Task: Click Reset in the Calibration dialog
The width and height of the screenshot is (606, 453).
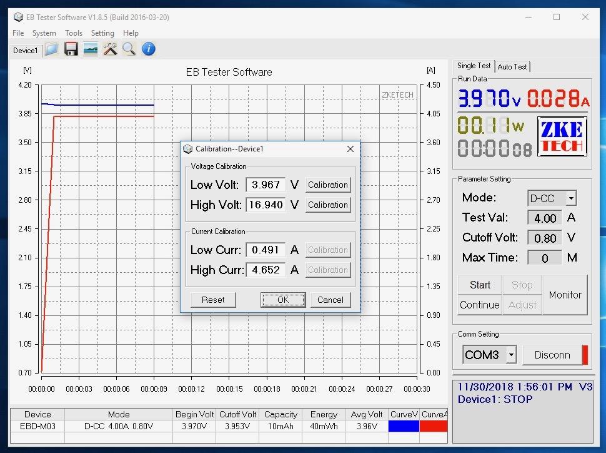Action: click(x=213, y=300)
